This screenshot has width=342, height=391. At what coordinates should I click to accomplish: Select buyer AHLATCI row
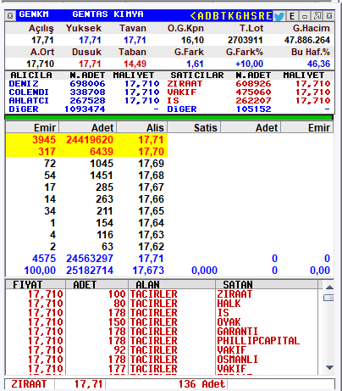[84, 101]
